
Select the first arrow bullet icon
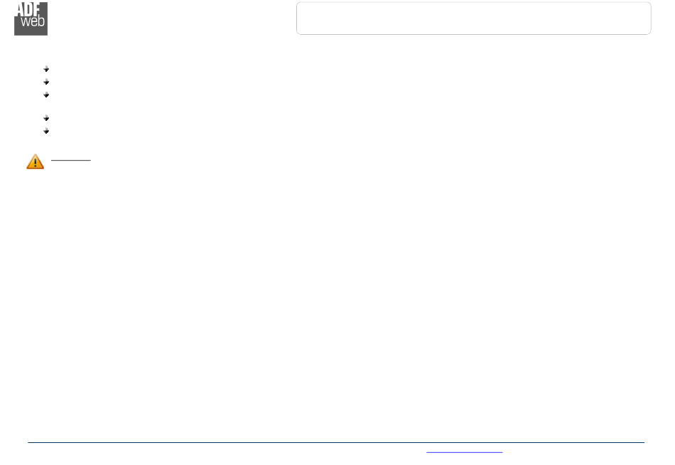tap(46, 69)
